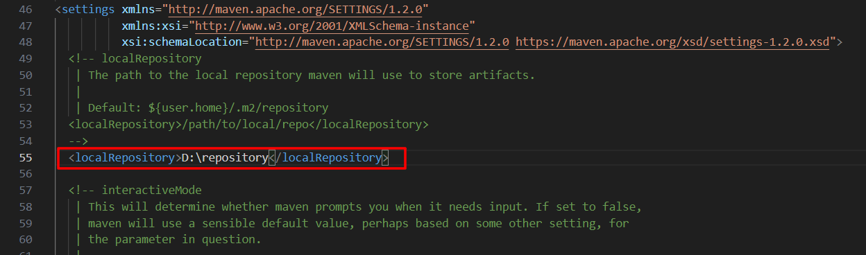This screenshot has height=255, width=866.
Task: Click line number 46 in the gutter
Action: pyautogui.click(x=26, y=10)
